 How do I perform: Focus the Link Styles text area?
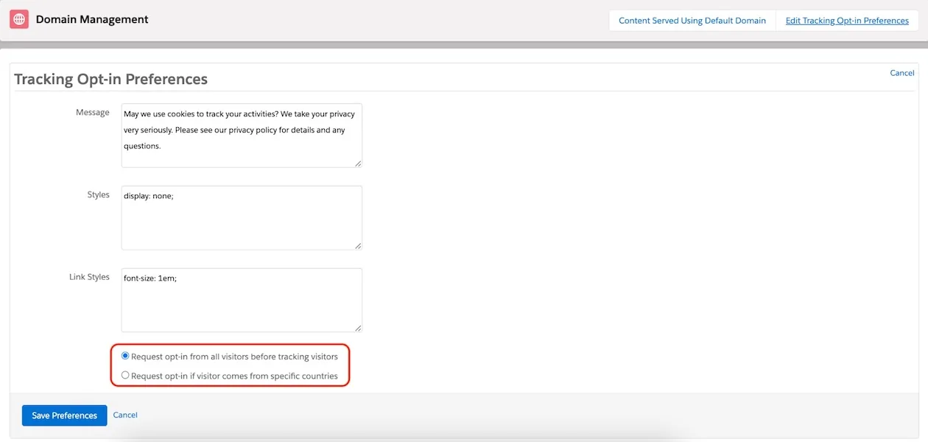242,300
